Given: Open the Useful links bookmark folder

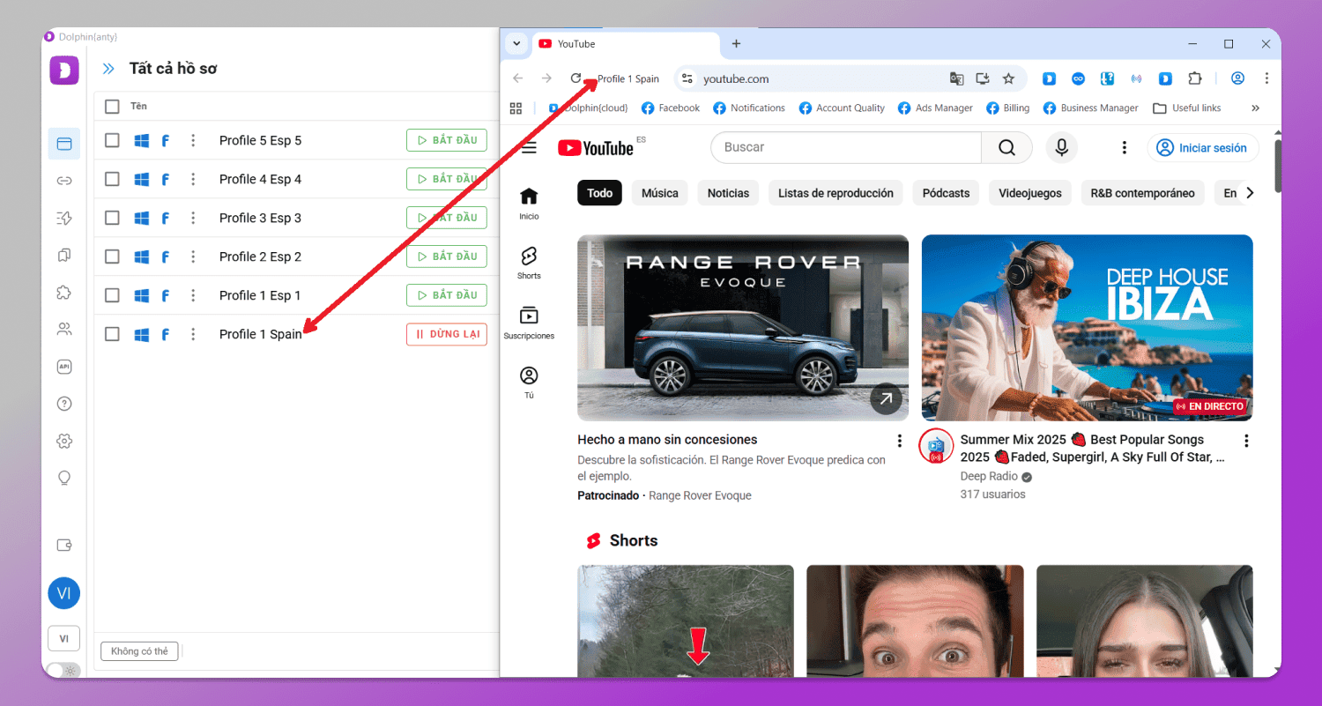Looking at the screenshot, I should pyautogui.click(x=1187, y=108).
